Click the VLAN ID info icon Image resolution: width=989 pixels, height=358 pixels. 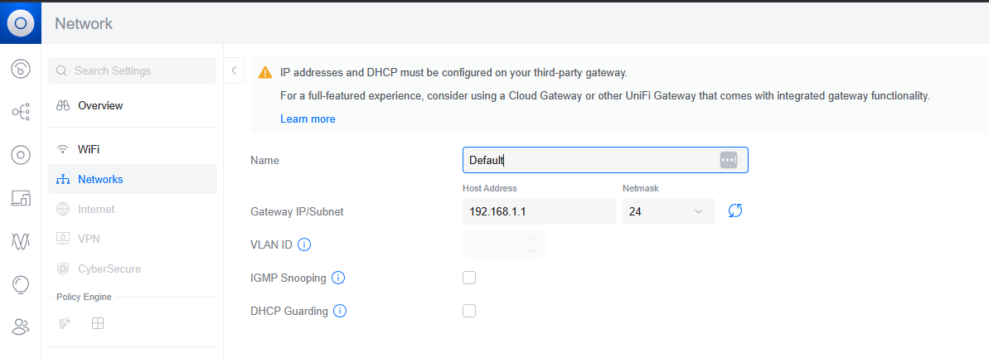(304, 244)
